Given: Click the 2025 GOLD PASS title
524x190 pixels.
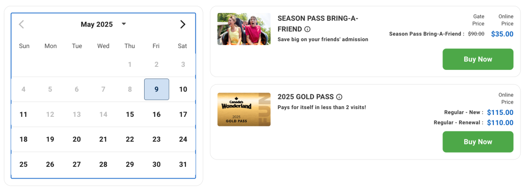Looking at the screenshot, I should pyautogui.click(x=306, y=97).
